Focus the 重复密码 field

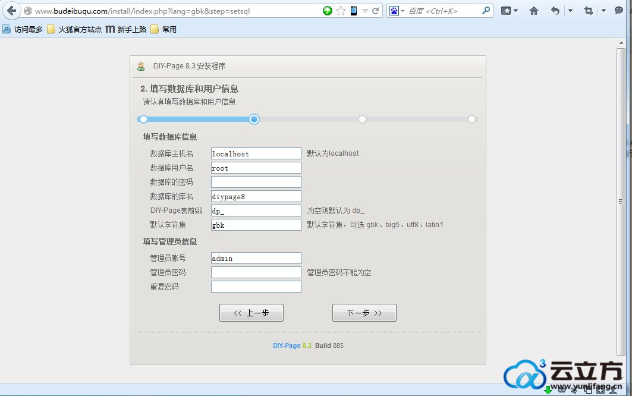[256, 287]
